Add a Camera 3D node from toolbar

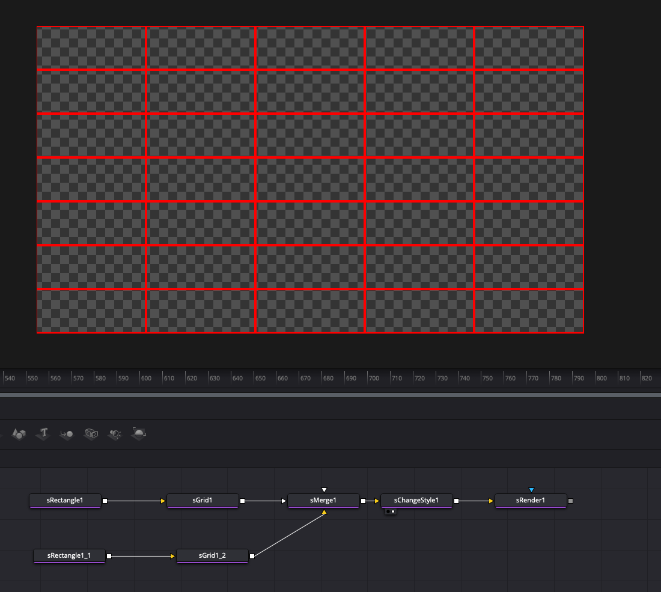tap(91, 433)
